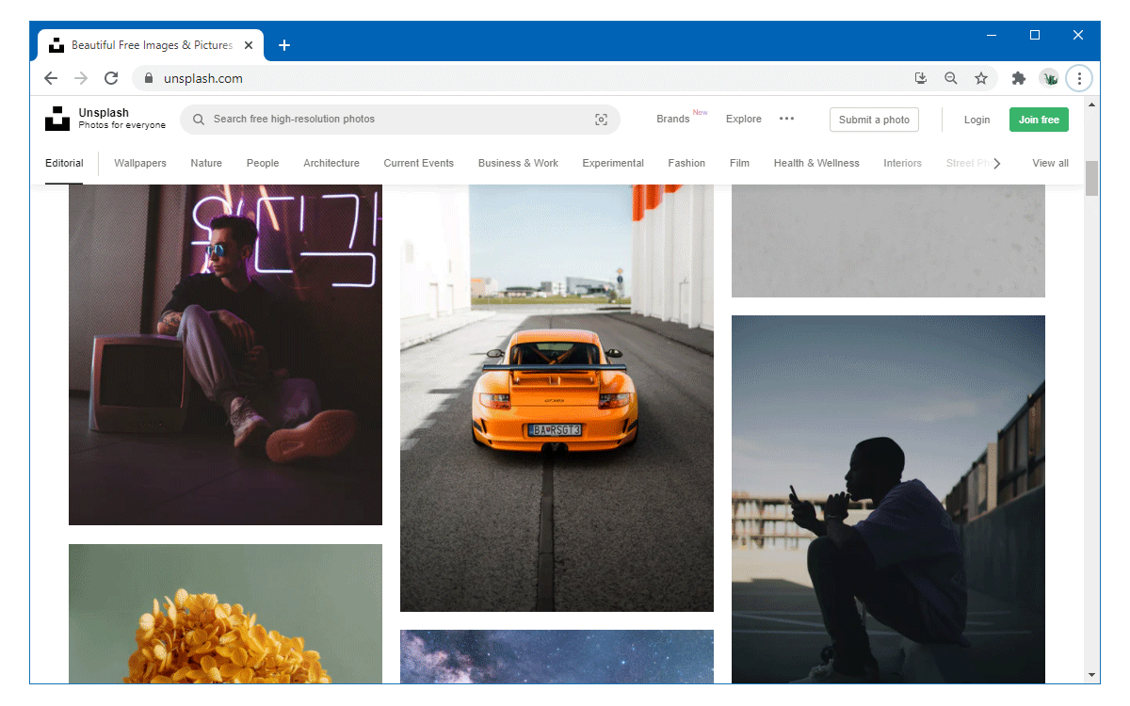This screenshot has width=1130, height=706.
Task: Select the Wallpapers category tab
Action: 140,163
